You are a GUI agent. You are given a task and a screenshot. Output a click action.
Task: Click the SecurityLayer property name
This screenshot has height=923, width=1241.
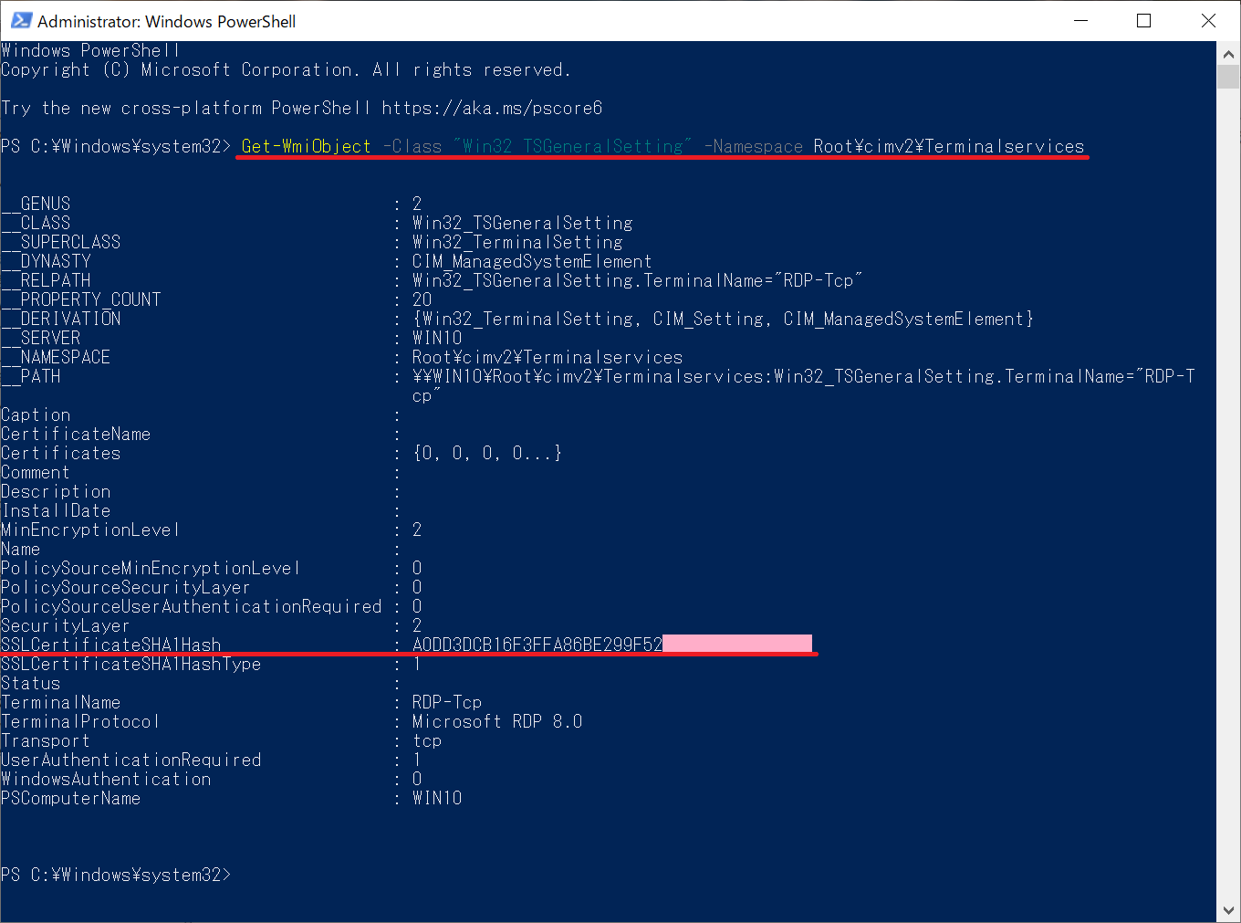pyautogui.click(x=66, y=625)
